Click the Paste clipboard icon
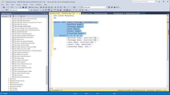The width and height of the screenshot is (170, 95). tap(61, 7)
